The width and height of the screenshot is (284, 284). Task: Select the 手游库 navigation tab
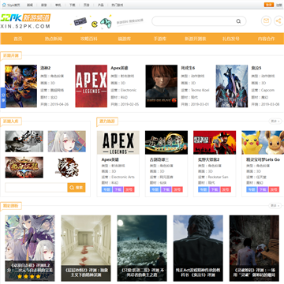click(160, 39)
